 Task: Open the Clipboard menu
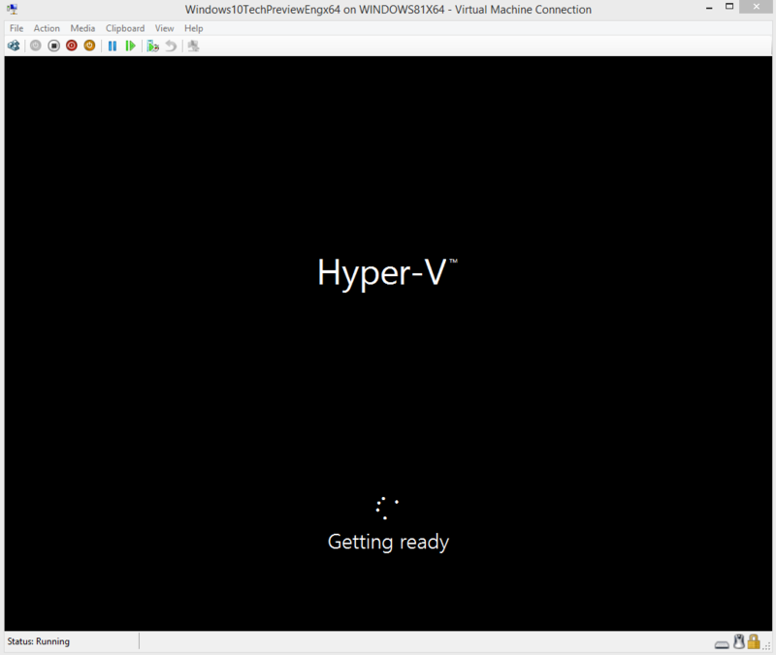[x=125, y=28]
